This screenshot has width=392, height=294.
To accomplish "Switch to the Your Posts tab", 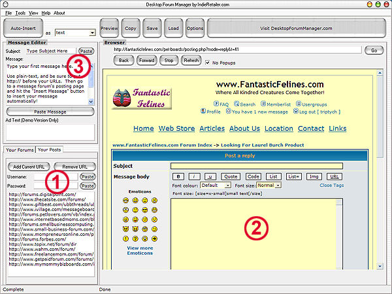I will click(49, 150).
